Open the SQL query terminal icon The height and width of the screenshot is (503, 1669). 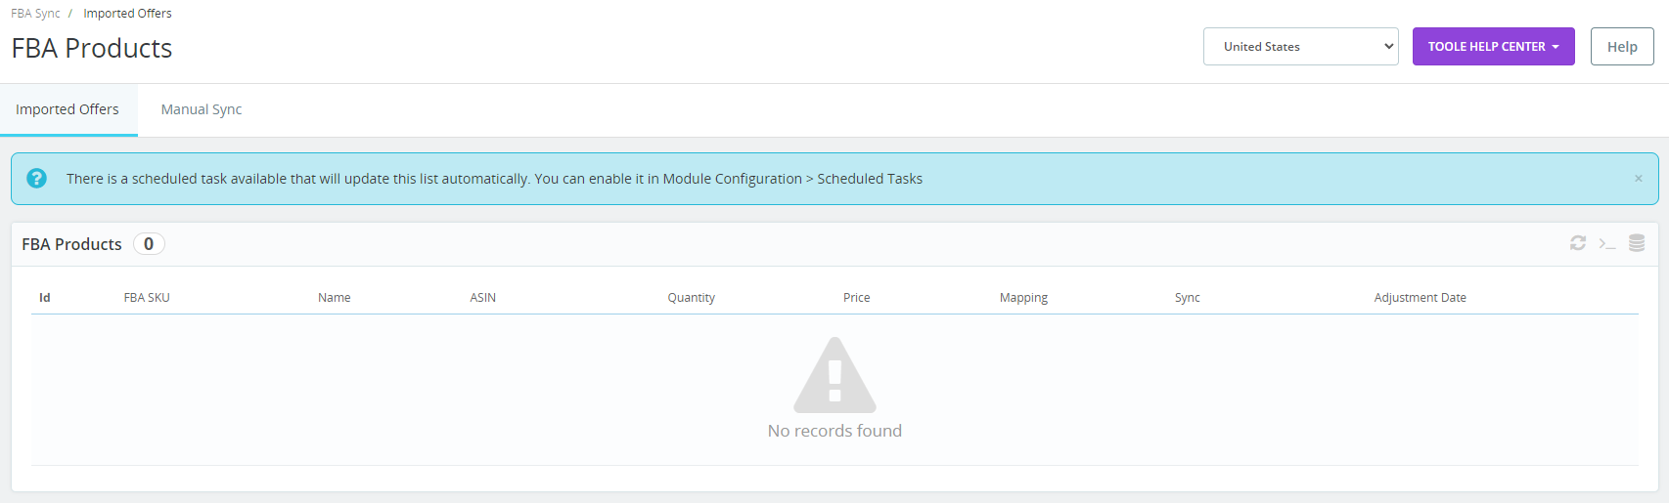coord(1606,243)
